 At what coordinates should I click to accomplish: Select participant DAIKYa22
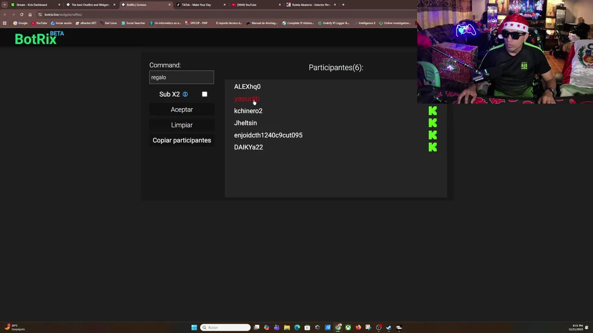pos(248,147)
